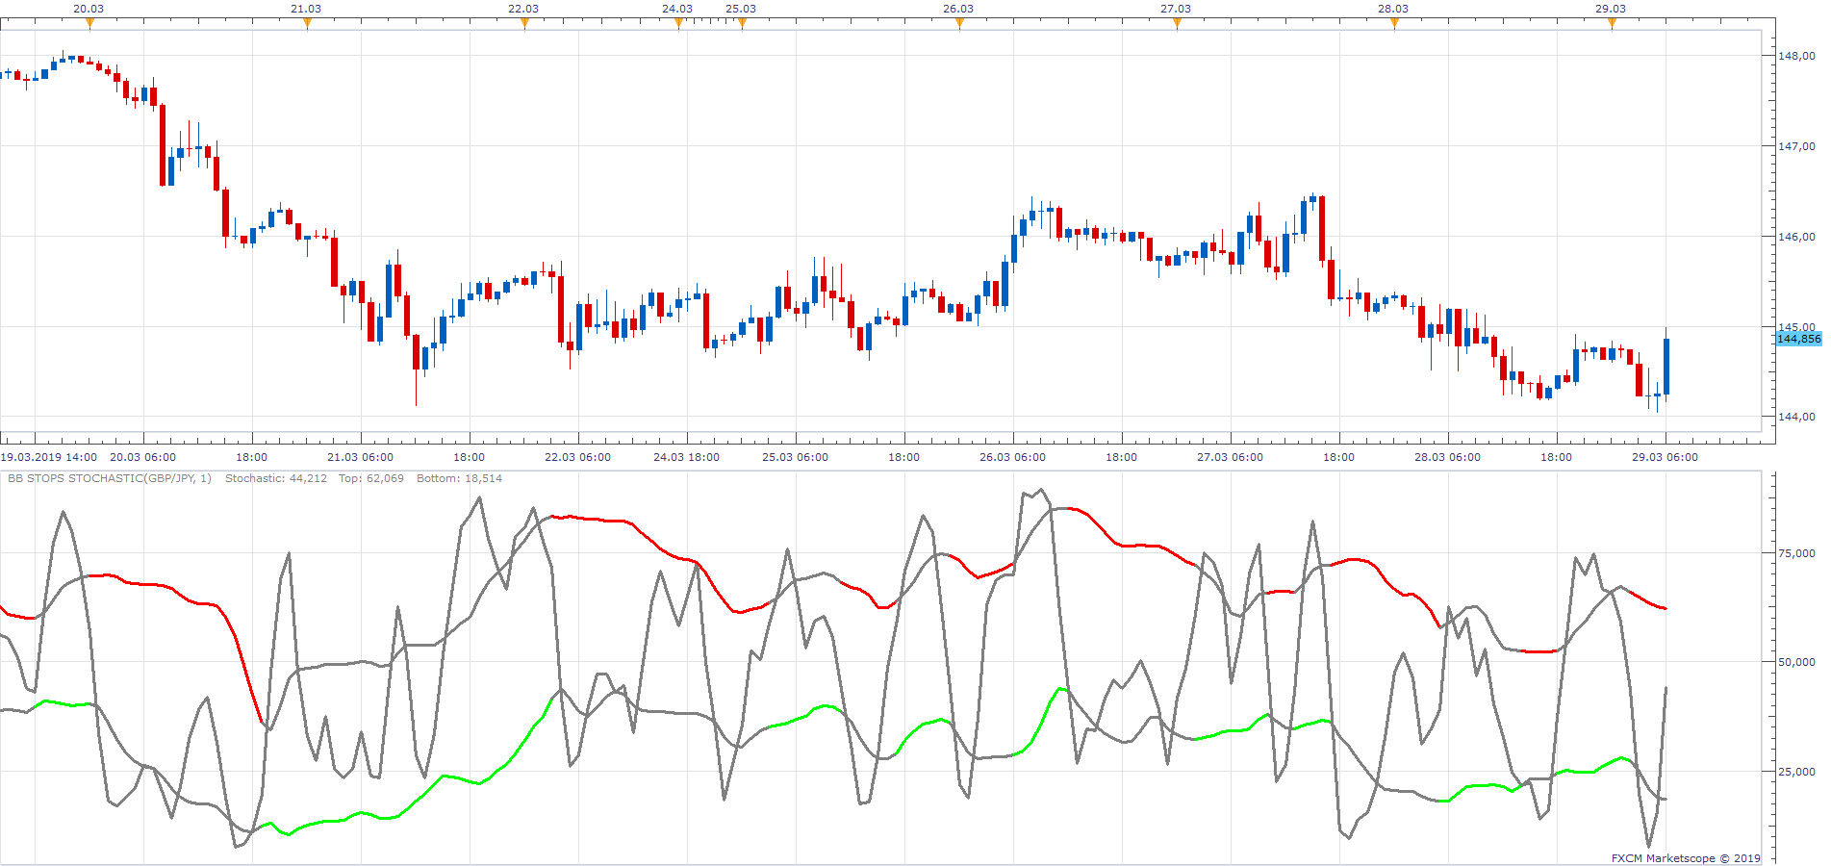Click the 24.03 day marker triangle
The image size is (1831, 866).
678,24
